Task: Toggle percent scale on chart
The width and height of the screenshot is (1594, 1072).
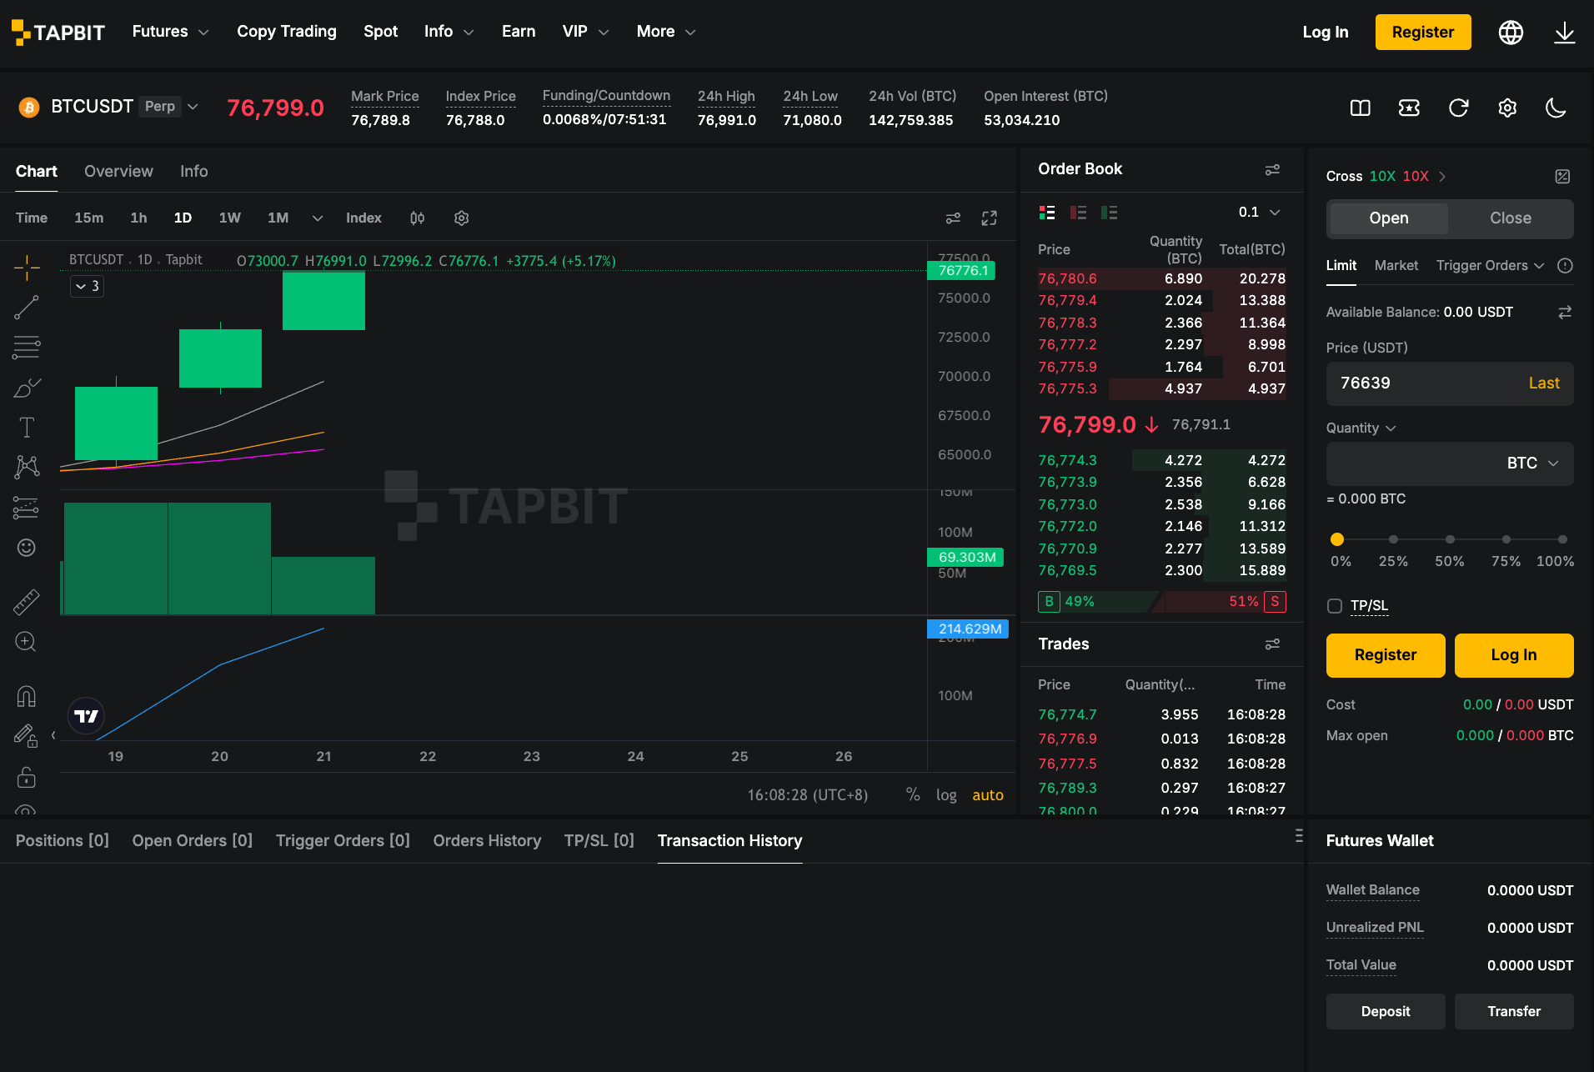Action: [913, 794]
